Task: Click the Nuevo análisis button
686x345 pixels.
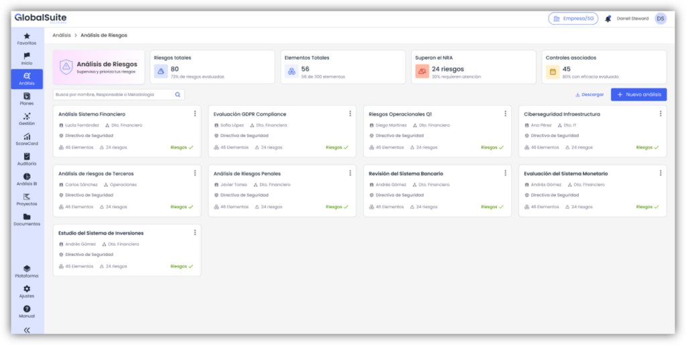Action: 638,95
